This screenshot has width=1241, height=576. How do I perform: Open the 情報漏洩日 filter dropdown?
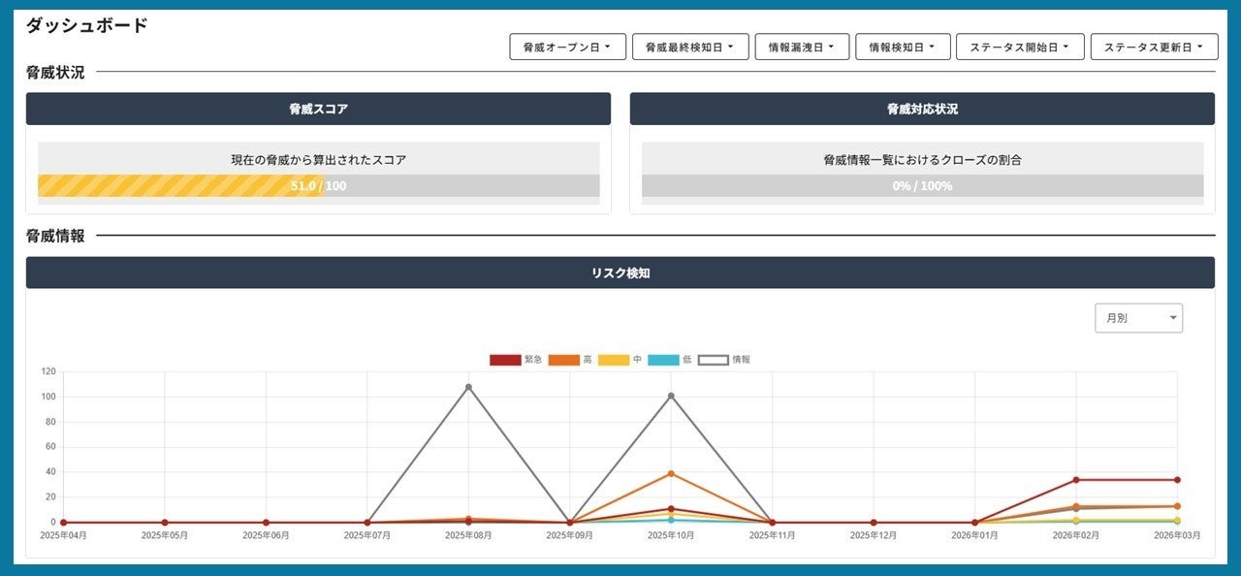tap(802, 47)
